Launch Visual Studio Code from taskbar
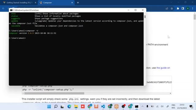Screen dimensions: 196x110 pos(103,107)
